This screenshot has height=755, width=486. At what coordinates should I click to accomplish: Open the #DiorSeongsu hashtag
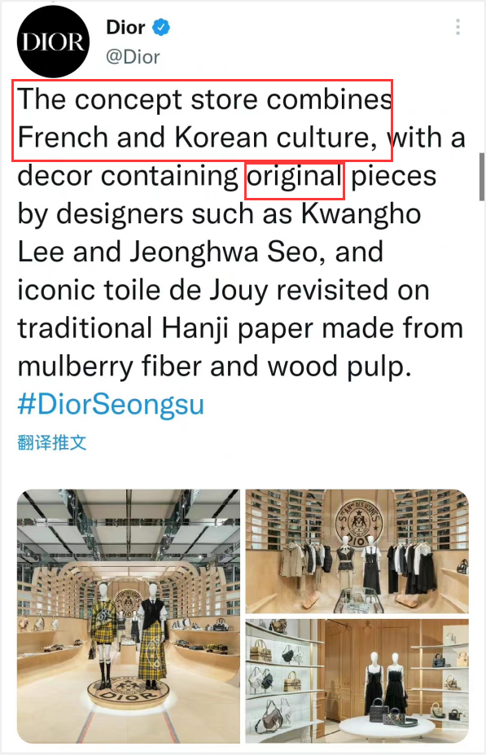click(x=111, y=403)
